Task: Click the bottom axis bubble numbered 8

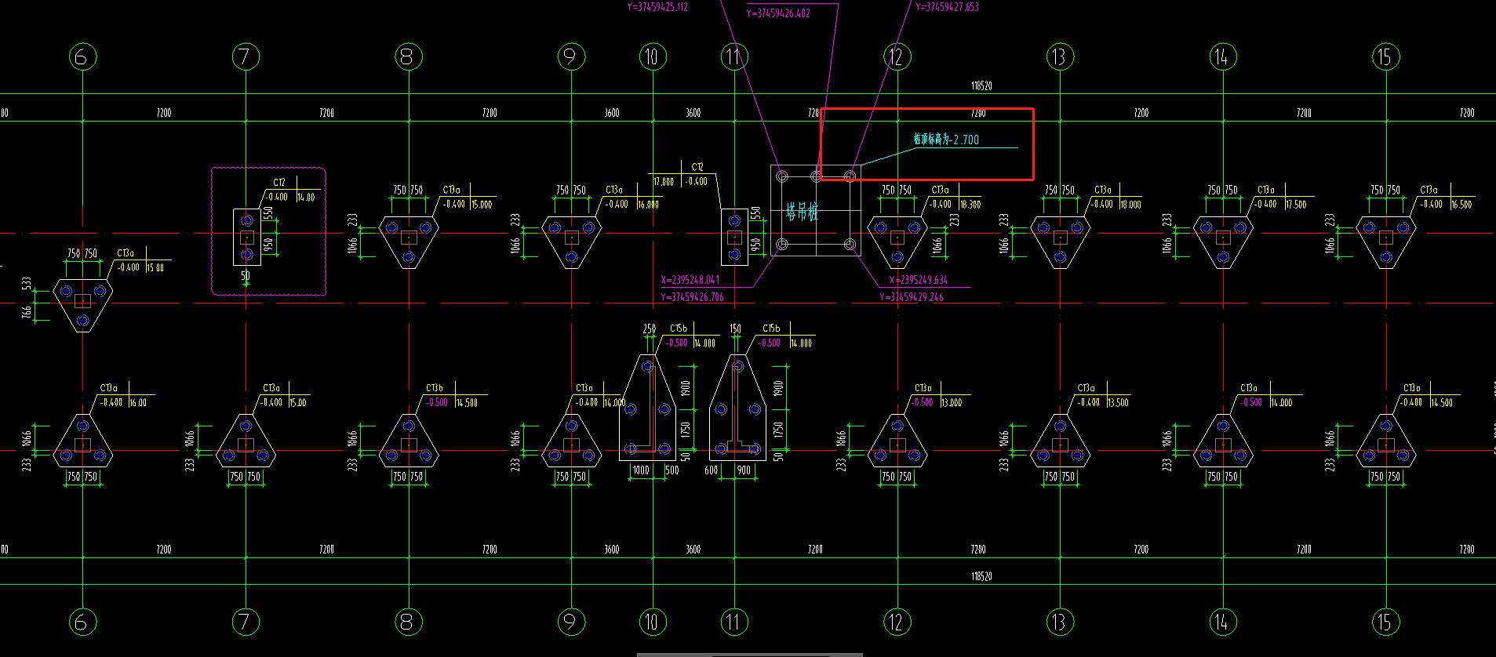Action: [x=408, y=622]
